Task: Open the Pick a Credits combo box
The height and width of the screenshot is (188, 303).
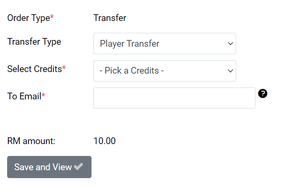Action: 165,71
